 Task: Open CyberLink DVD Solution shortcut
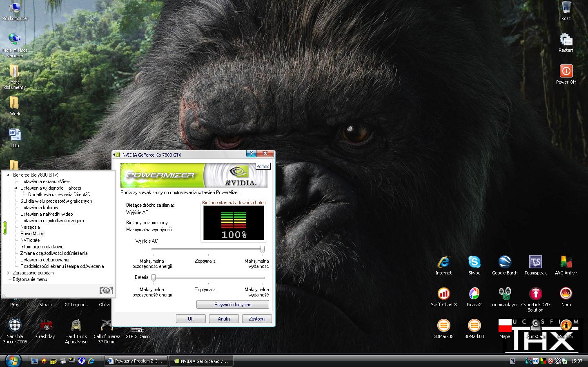pyautogui.click(x=535, y=299)
